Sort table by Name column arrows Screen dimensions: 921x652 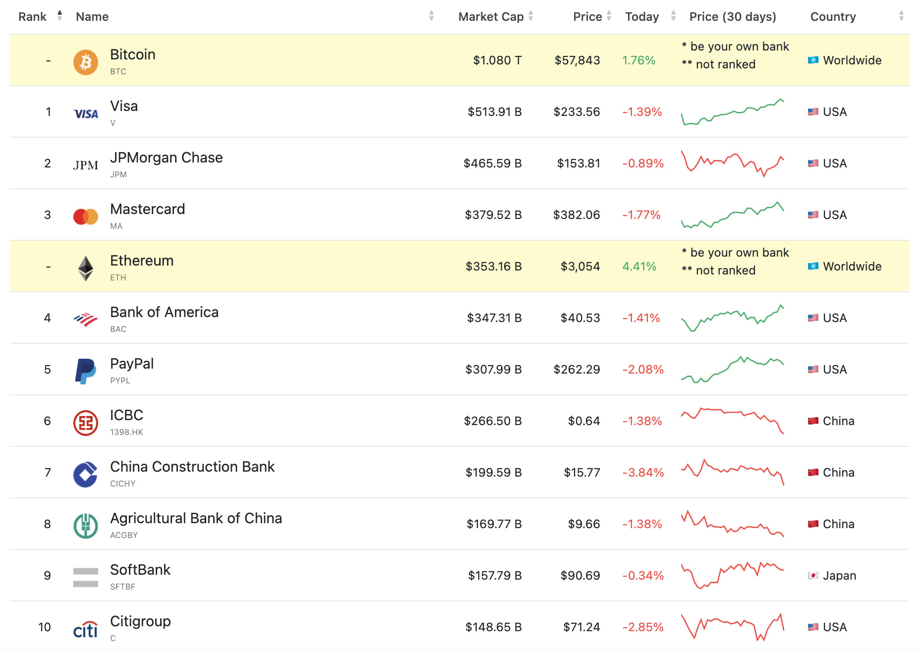(x=431, y=16)
